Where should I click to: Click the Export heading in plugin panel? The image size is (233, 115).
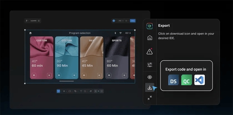coord(164,25)
